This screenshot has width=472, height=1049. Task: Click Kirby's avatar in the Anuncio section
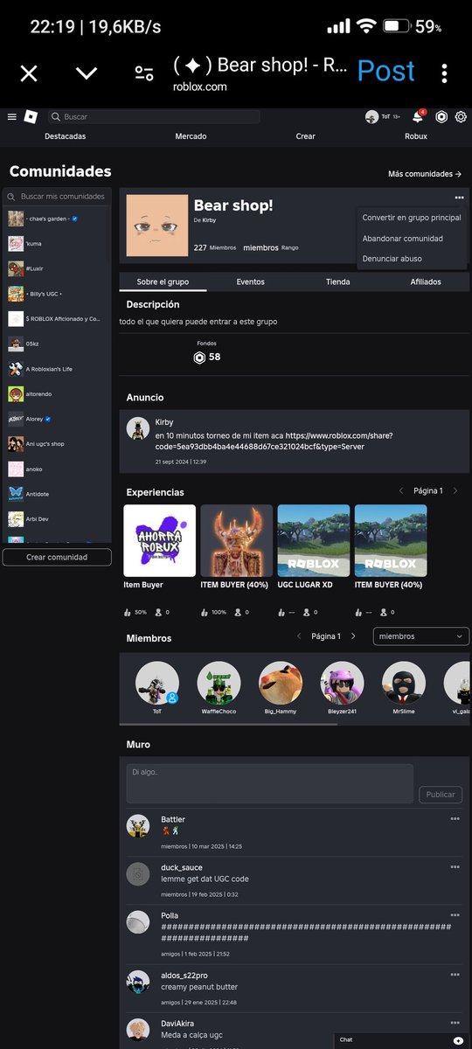click(136, 427)
